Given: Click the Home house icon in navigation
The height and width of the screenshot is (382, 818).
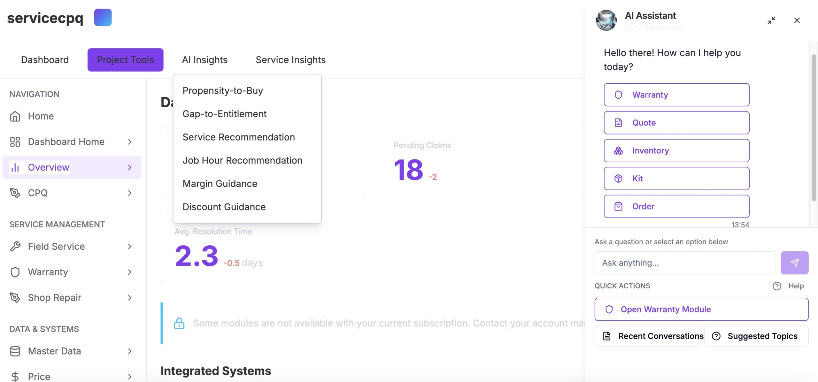Looking at the screenshot, I should [15, 116].
